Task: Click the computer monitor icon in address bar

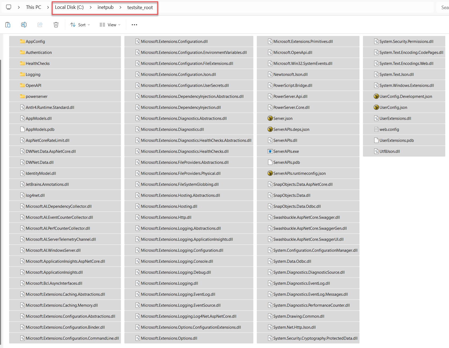Action: coord(9,7)
